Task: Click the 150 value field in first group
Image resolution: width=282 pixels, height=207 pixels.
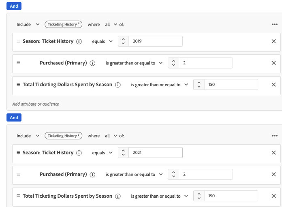Action: [231, 85]
